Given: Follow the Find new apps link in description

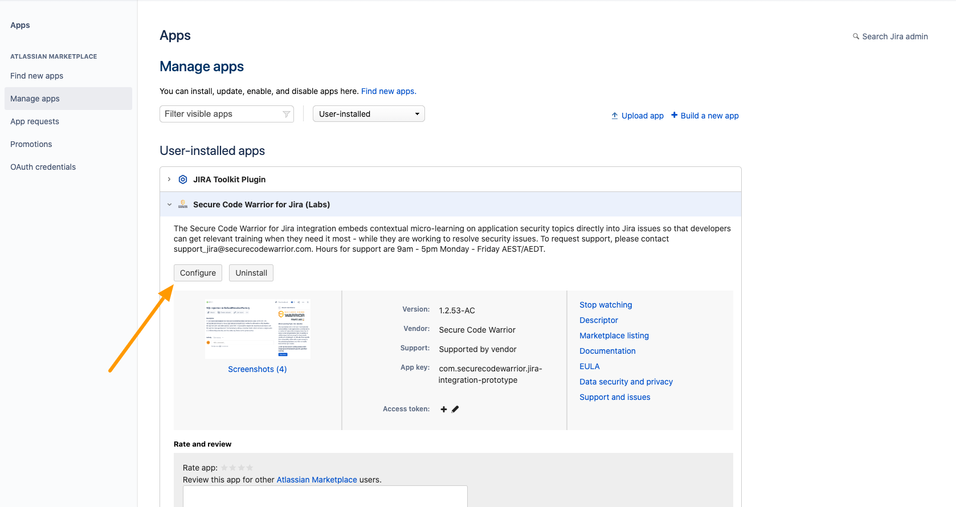Looking at the screenshot, I should [389, 91].
